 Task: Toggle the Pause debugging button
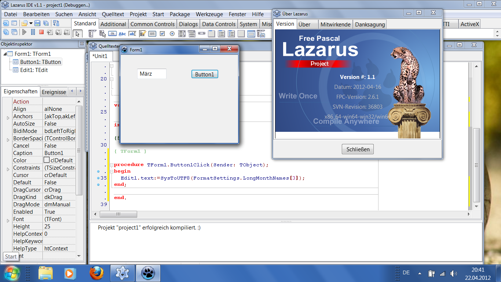(33, 32)
